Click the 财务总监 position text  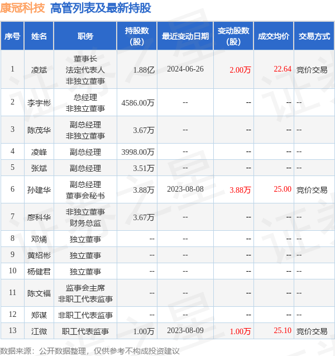[85, 223]
